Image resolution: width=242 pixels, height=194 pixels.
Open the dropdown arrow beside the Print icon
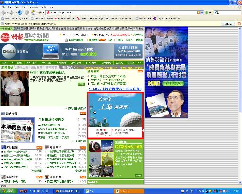(43, 13)
